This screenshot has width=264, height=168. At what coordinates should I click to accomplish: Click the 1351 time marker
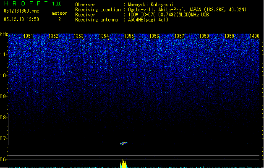[x=28, y=36]
